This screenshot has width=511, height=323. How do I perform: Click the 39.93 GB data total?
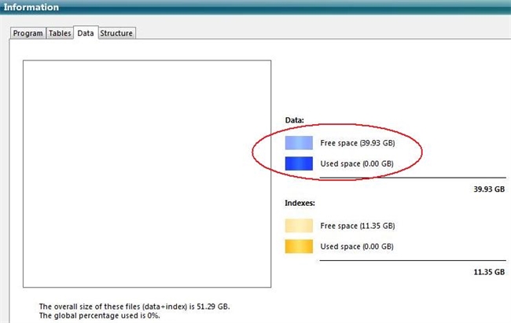(483, 189)
